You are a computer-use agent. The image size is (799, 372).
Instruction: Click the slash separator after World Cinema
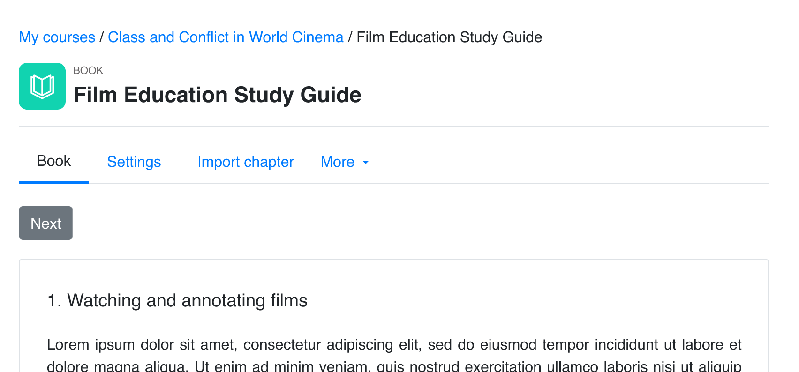(350, 37)
